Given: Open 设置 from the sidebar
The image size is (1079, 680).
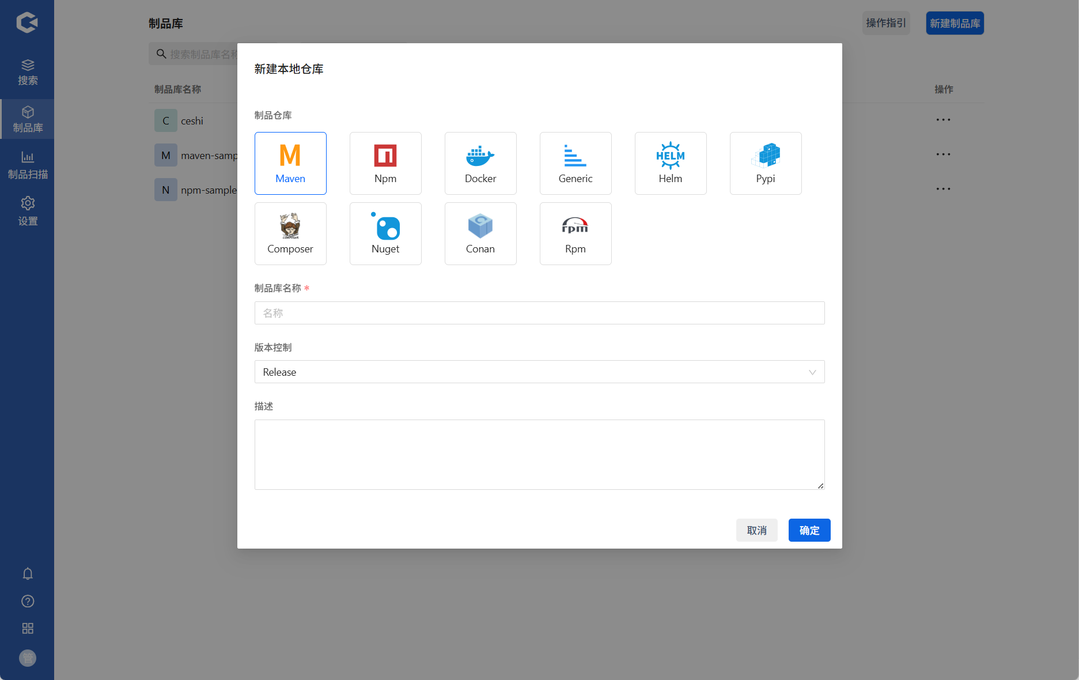Looking at the screenshot, I should click(27, 212).
